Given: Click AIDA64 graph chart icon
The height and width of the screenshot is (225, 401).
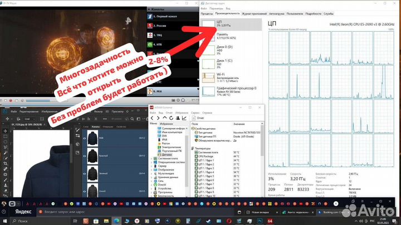Looking at the screenshot, I should point(184,118).
